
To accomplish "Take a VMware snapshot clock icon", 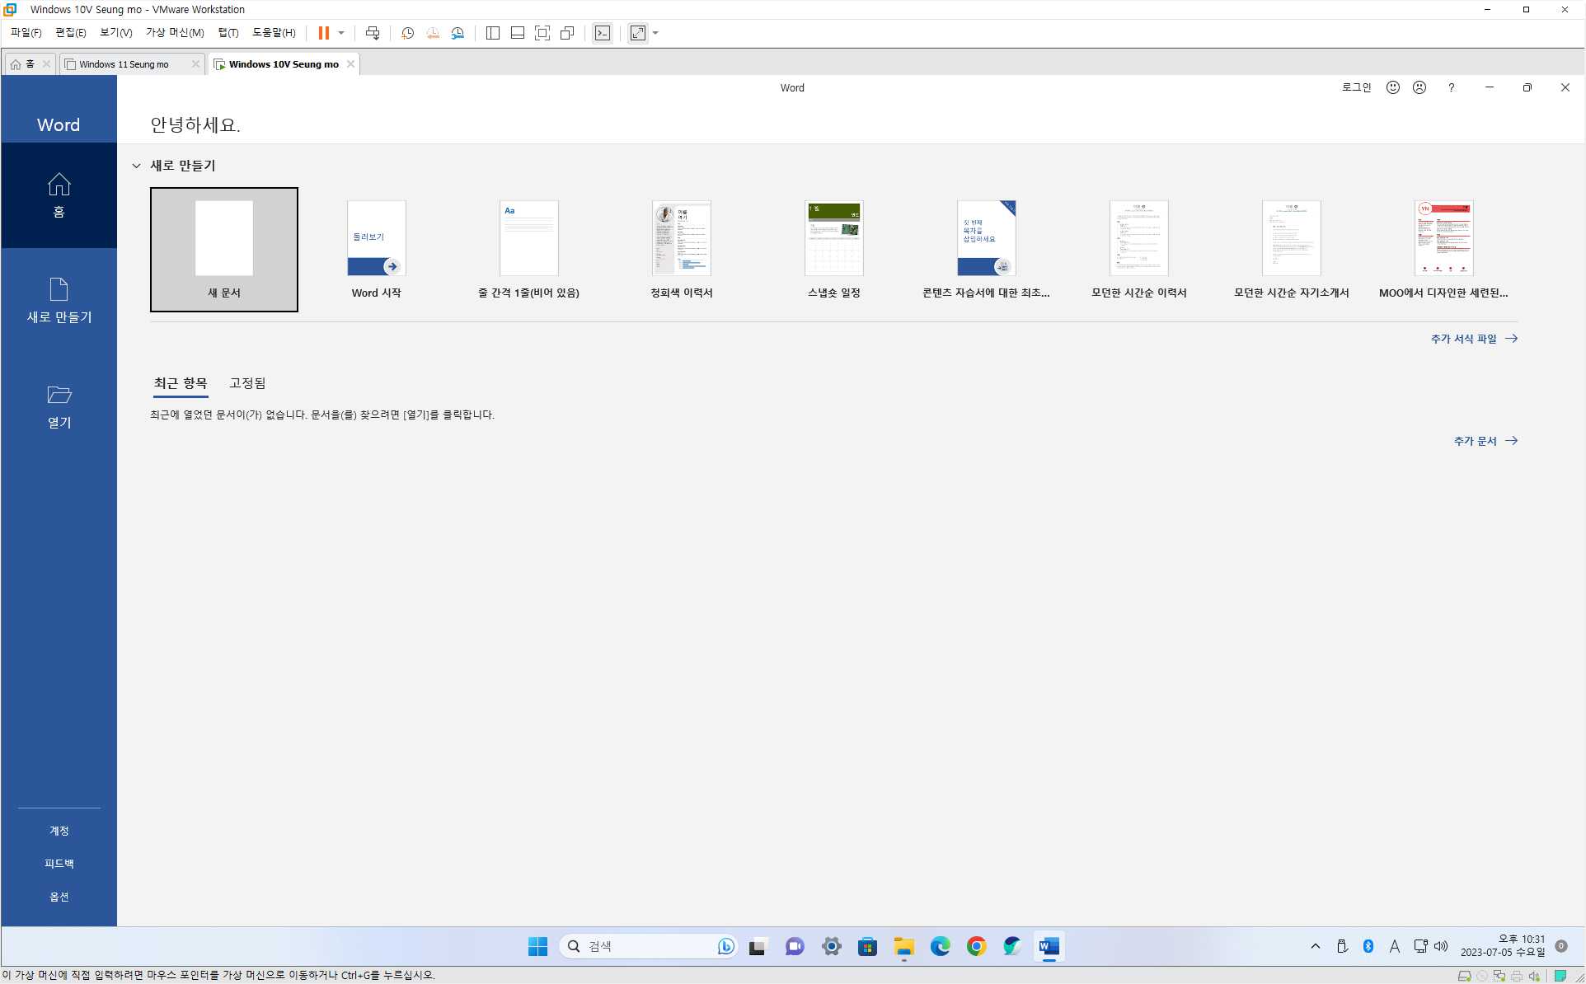I will tap(407, 33).
